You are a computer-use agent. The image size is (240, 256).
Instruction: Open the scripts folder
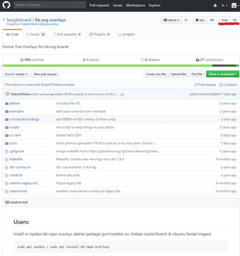click(14, 127)
